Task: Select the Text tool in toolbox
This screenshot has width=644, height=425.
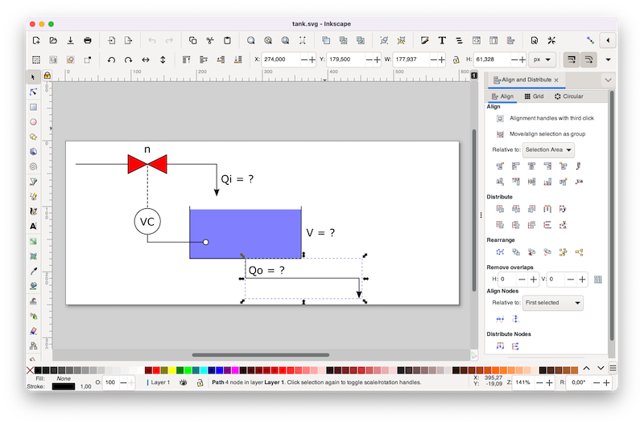Action: (33, 226)
